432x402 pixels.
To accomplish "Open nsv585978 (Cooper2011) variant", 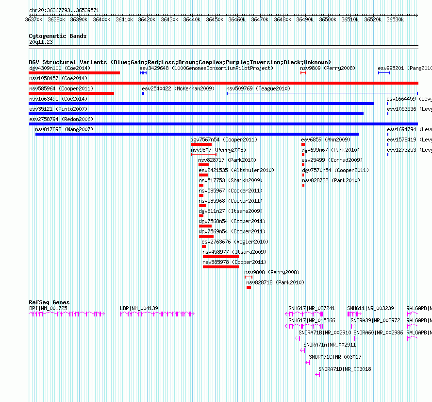I will [234, 262].
